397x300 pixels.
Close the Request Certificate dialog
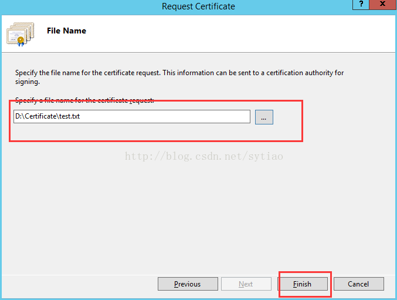click(x=382, y=4)
